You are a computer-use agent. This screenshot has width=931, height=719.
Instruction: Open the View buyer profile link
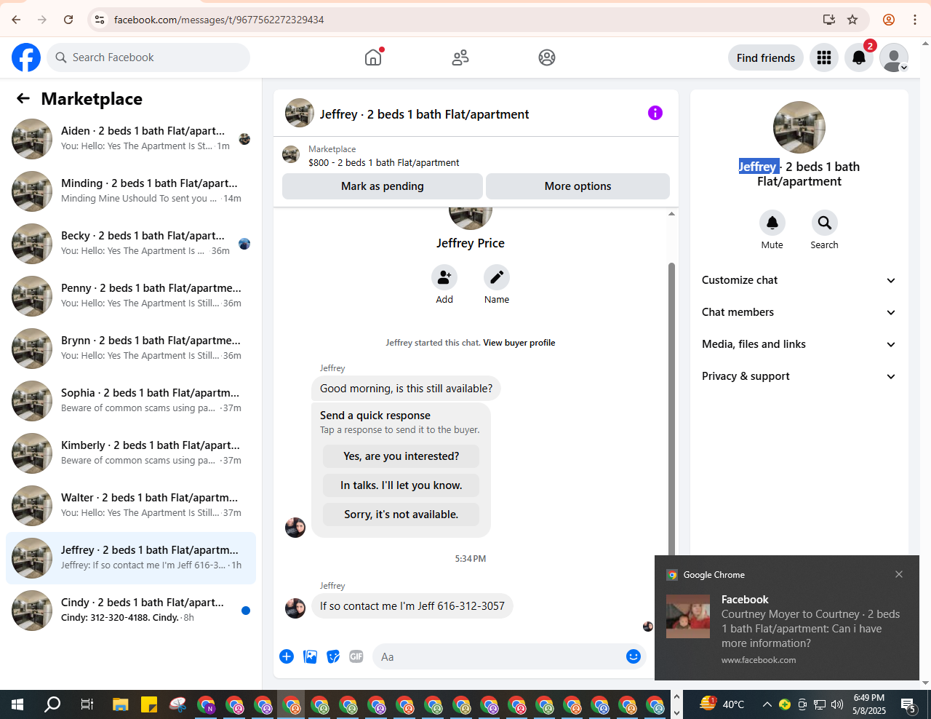519,343
